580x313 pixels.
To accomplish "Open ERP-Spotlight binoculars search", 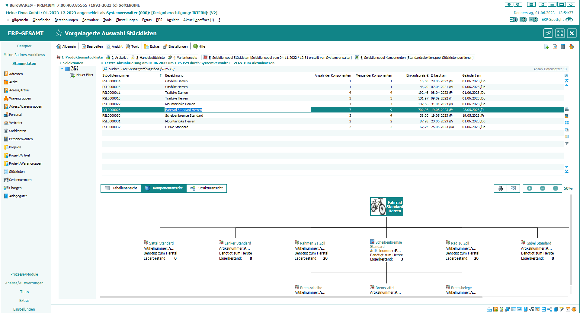I will pyautogui.click(x=569, y=20).
